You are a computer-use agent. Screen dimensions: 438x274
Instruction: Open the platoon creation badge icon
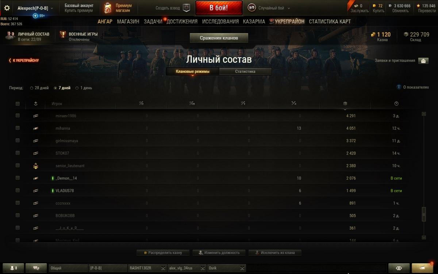click(x=186, y=8)
